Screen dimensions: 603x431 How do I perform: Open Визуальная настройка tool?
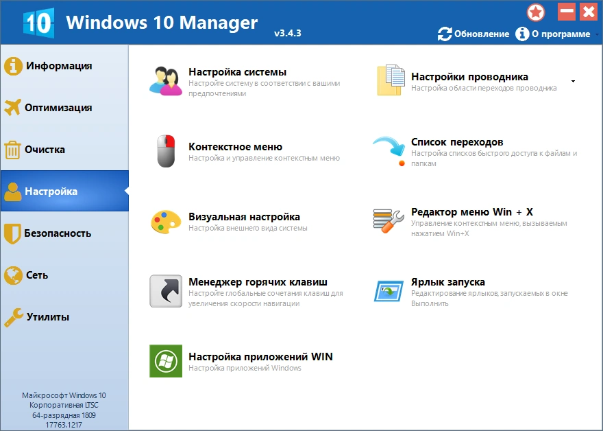click(x=244, y=217)
